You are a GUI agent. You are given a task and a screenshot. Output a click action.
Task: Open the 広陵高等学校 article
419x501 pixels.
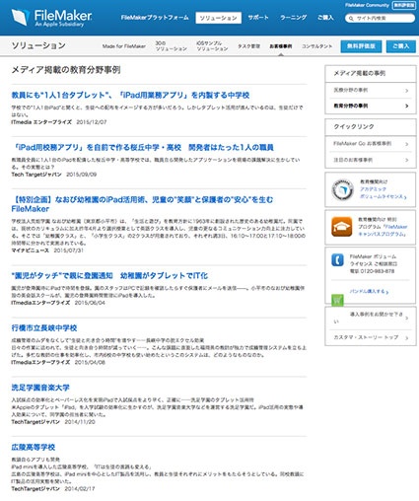(33, 448)
